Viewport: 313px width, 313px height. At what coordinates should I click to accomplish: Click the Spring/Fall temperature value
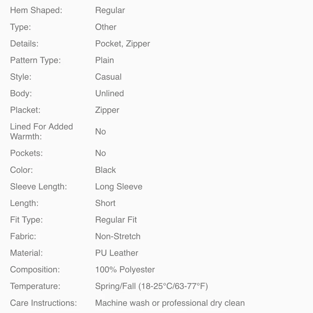pos(151,286)
